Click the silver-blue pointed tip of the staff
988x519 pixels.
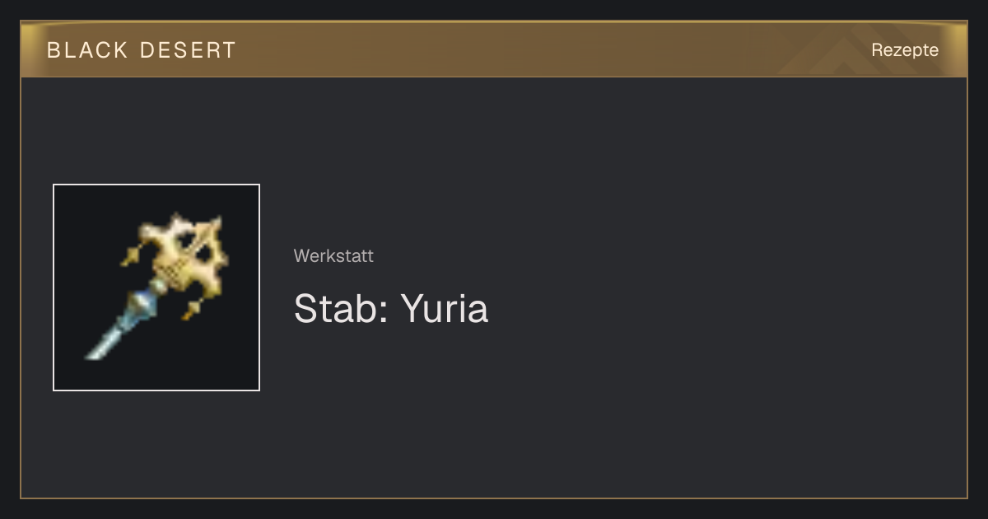pyautogui.click(x=105, y=343)
